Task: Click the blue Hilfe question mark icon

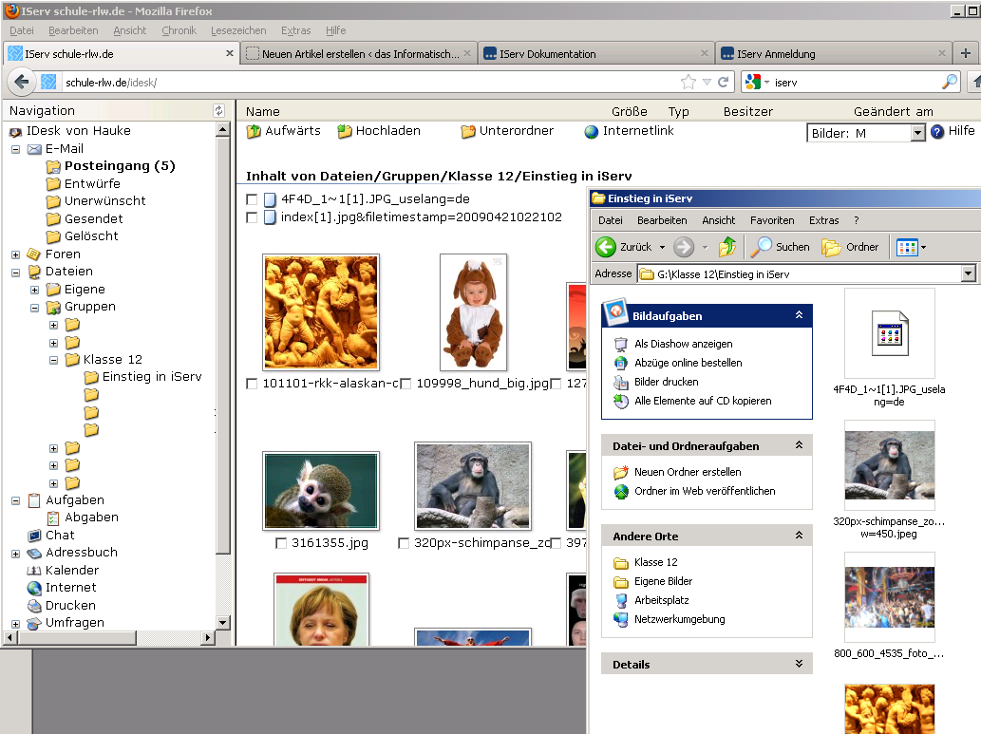Action: click(937, 132)
